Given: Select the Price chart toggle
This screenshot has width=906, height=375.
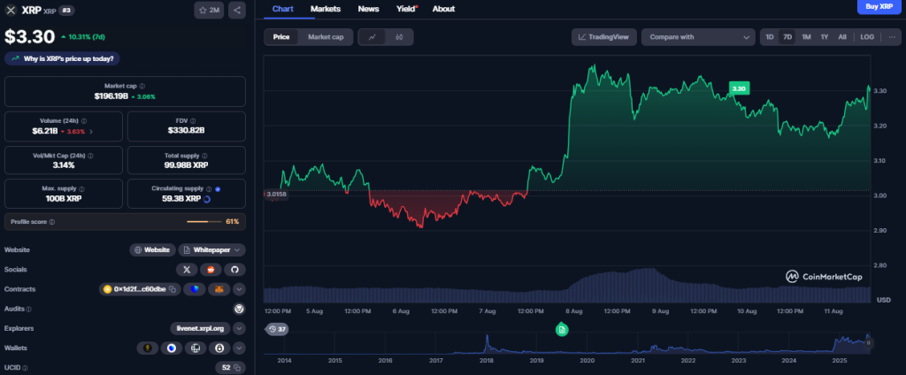Looking at the screenshot, I should [281, 37].
